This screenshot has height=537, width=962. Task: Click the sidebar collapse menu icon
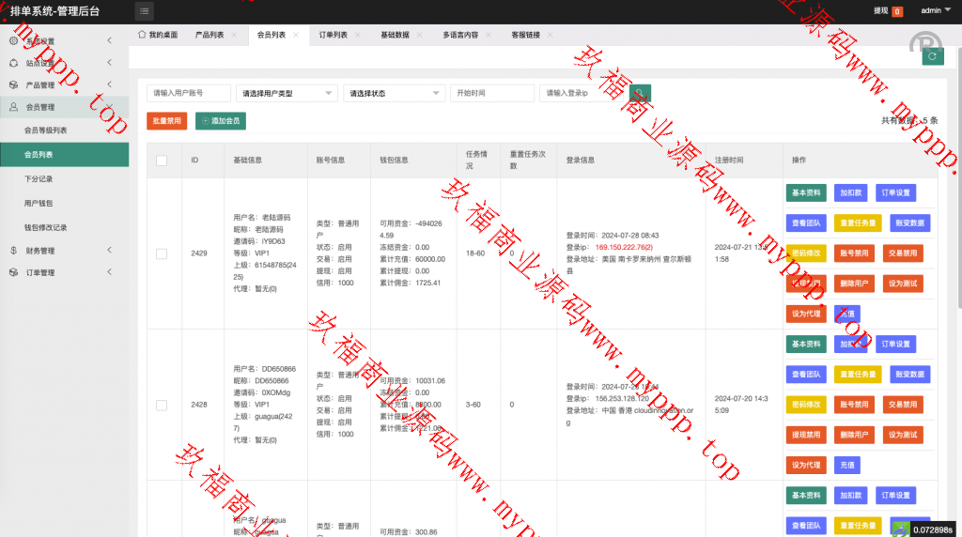(x=145, y=11)
